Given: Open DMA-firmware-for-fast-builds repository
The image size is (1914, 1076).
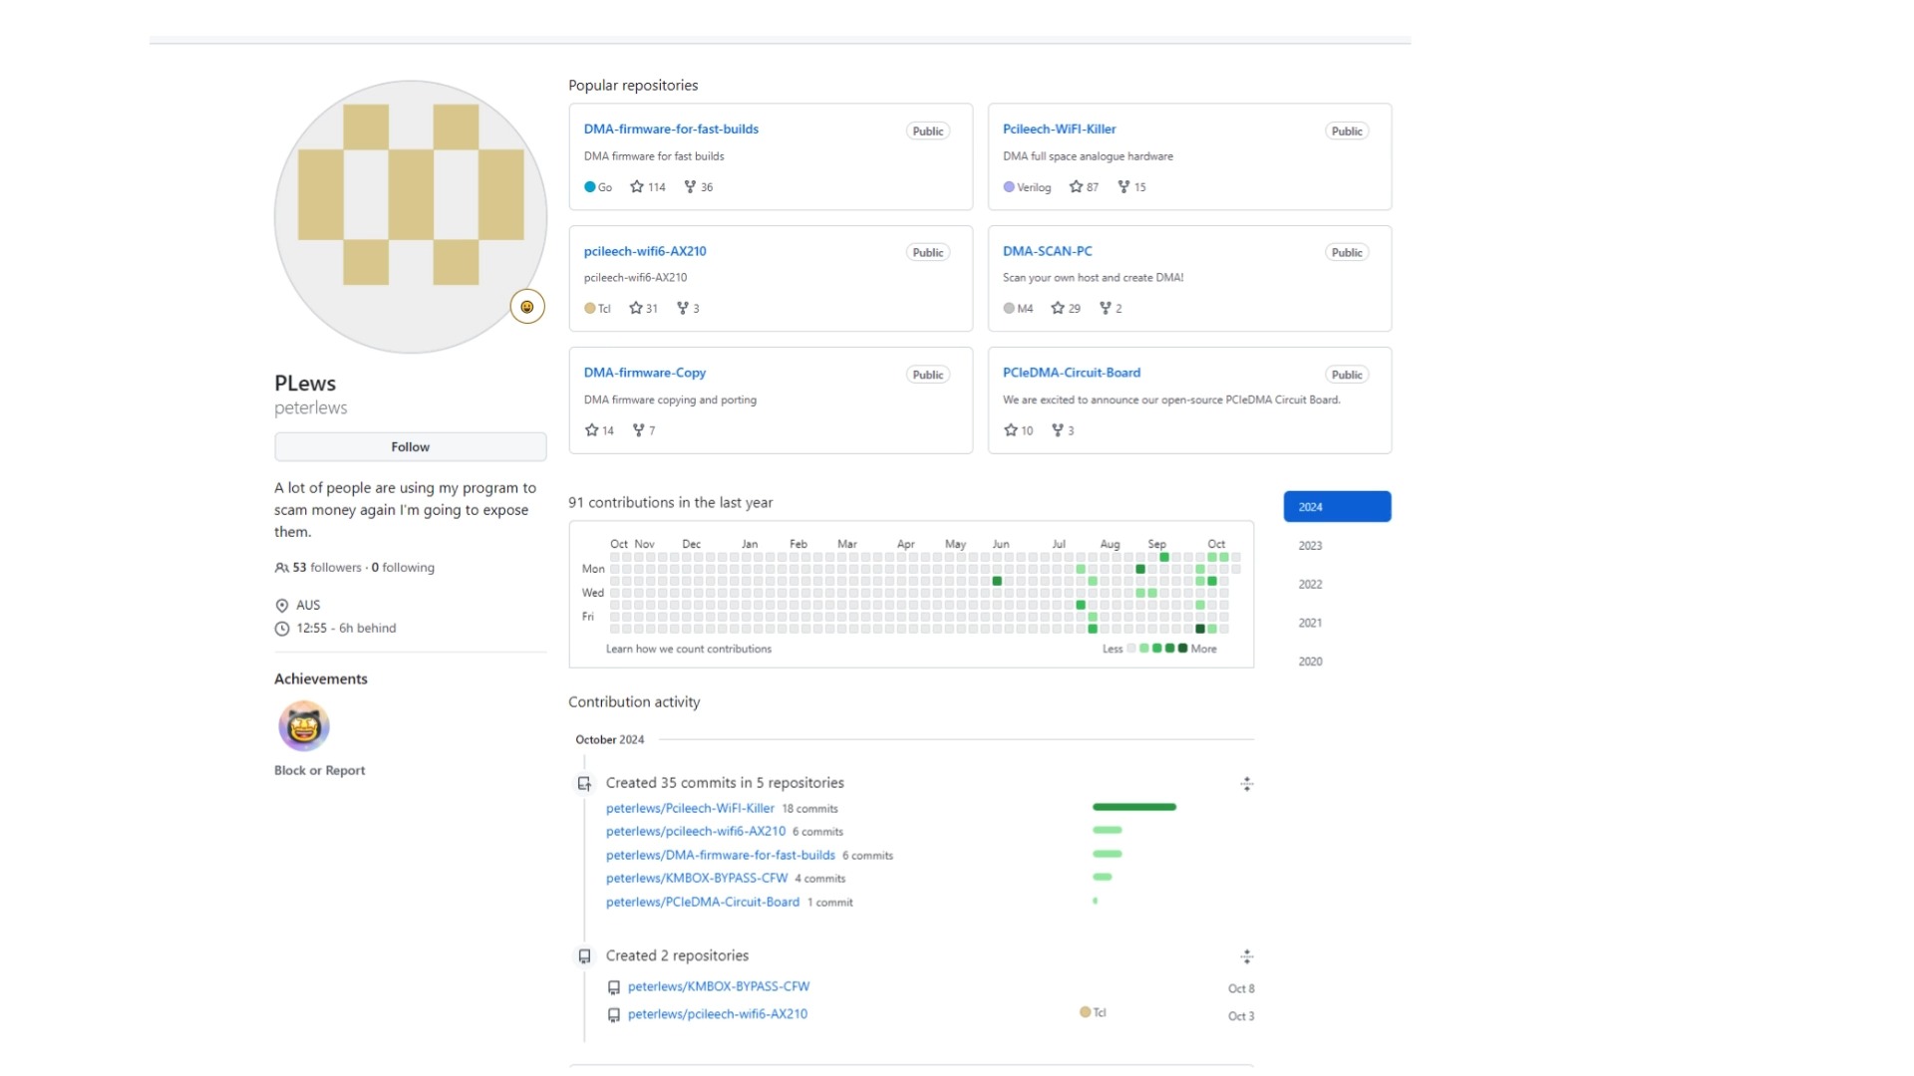Looking at the screenshot, I should pos(671,130).
